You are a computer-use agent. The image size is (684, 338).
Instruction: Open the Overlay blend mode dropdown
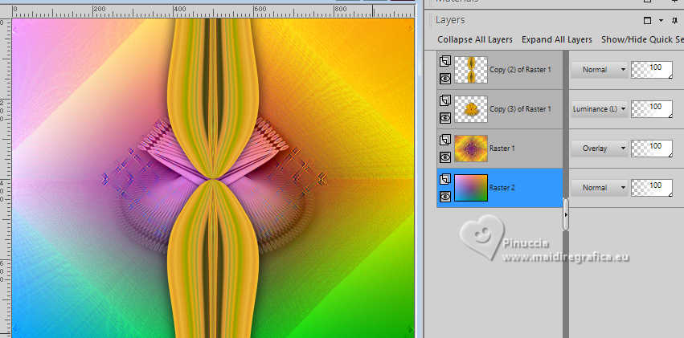pyautogui.click(x=599, y=148)
